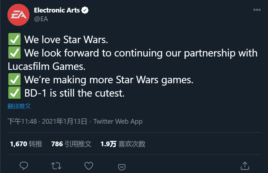The image size is (268, 173).
Task: Click the check mark beside "We're making more Star Wars games"
Action: (14, 80)
